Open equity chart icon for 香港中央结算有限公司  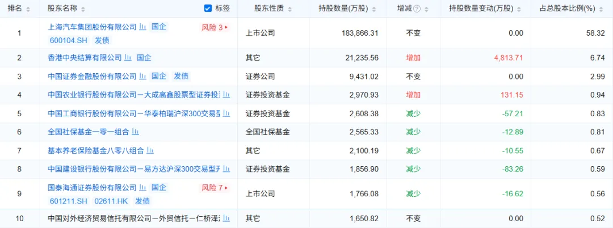128,58
